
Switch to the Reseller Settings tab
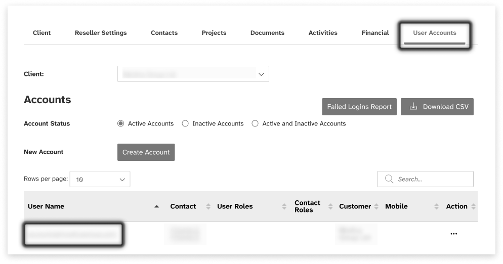click(x=101, y=33)
